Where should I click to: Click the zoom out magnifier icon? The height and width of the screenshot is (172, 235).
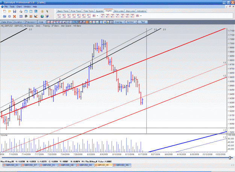click(x=83, y=22)
